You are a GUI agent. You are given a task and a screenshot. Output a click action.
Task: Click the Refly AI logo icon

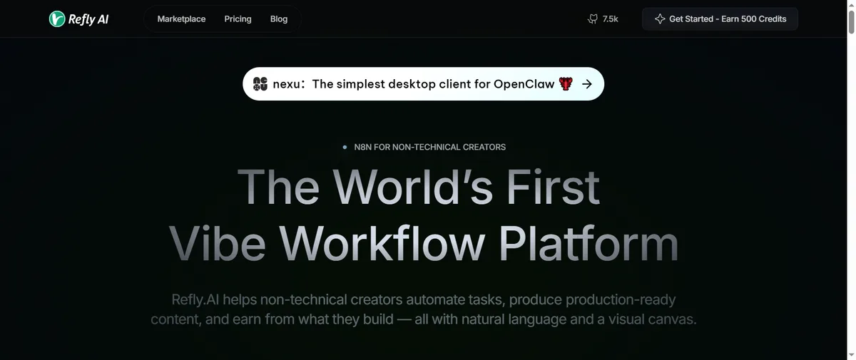click(57, 19)
